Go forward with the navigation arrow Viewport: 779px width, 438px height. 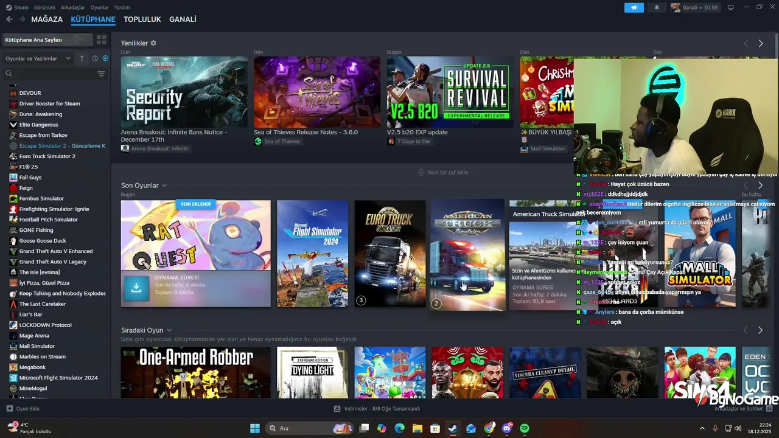[x=22, y=19]
